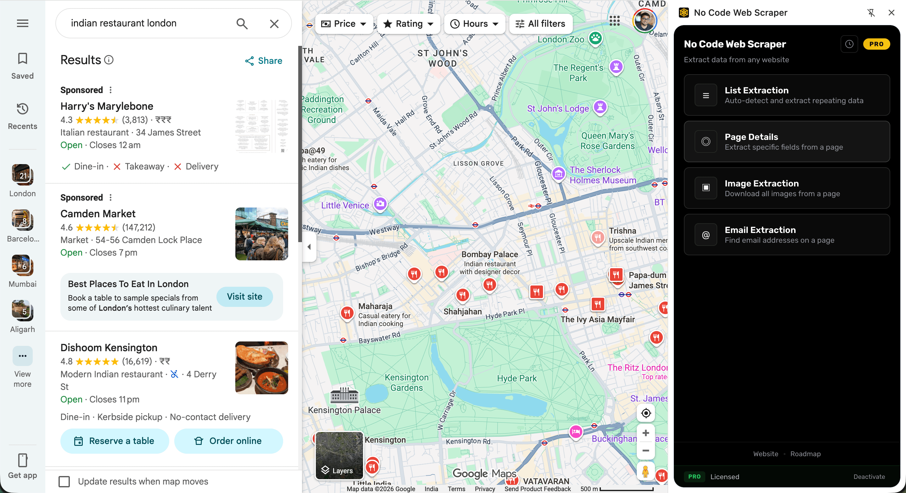
Task: Open the hamburger menu icon
Action: point(23,24)
